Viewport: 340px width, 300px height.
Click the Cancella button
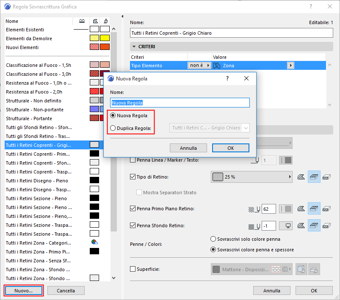tap(66, 291)
